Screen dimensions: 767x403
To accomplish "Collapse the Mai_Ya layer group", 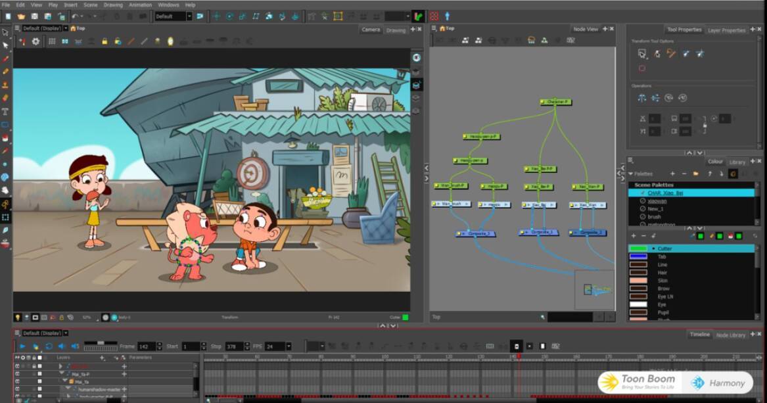I will point(64,381).
